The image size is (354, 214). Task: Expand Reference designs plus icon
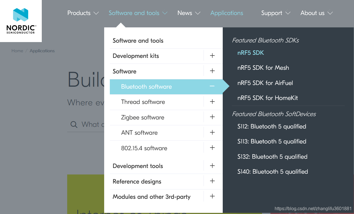tap(213, 181)
